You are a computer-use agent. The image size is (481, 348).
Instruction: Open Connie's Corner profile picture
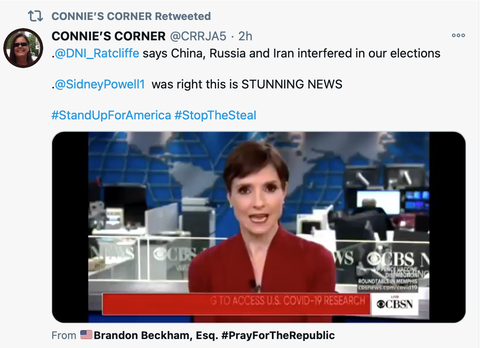click(23, 48)
